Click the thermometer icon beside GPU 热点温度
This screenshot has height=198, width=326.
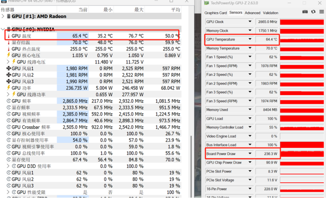(x=9, y=49)
